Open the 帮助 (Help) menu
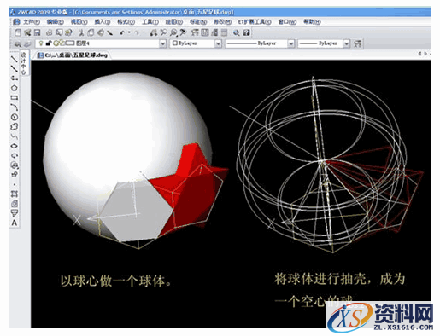Viewport: 440px width, 336px height. coord(312,22)
